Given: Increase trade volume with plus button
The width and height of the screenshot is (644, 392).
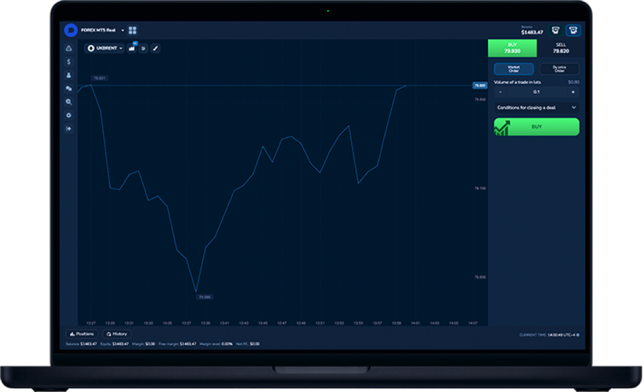Looking at the screenshot, I should (x=573, y=92).
